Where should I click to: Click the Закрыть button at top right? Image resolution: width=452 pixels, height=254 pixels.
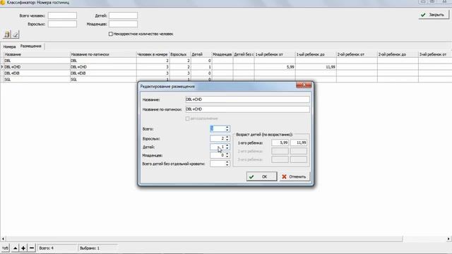433,15
